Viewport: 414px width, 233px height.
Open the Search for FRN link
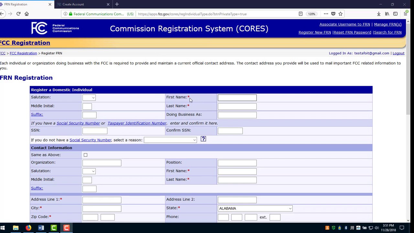point(388,32)
